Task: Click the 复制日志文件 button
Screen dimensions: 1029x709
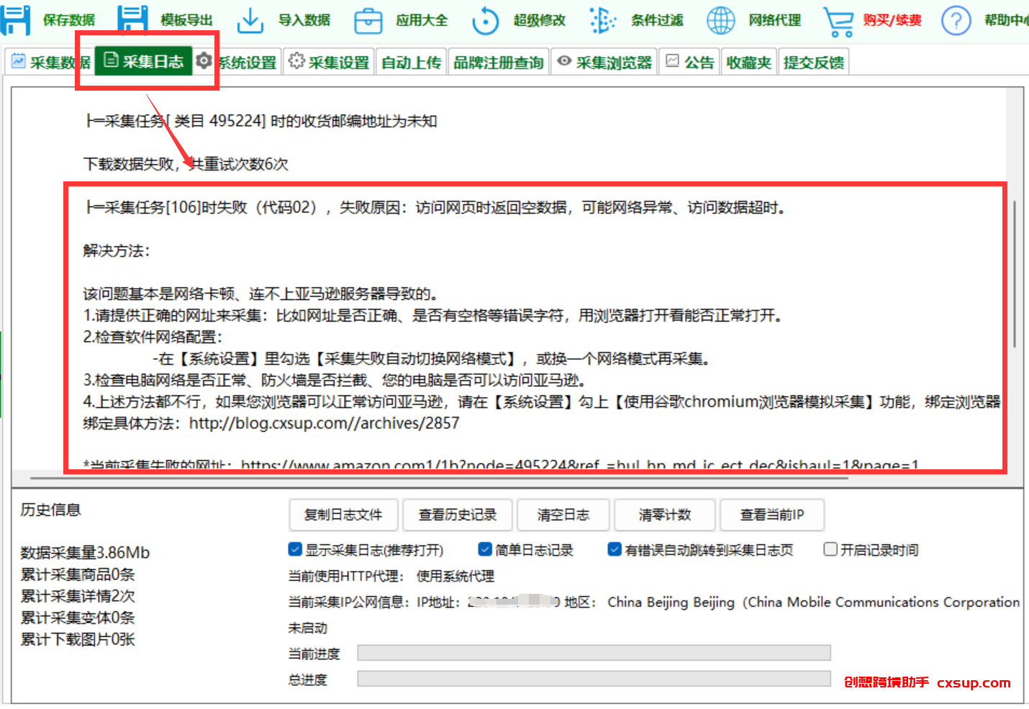Action: click(343, 515)
